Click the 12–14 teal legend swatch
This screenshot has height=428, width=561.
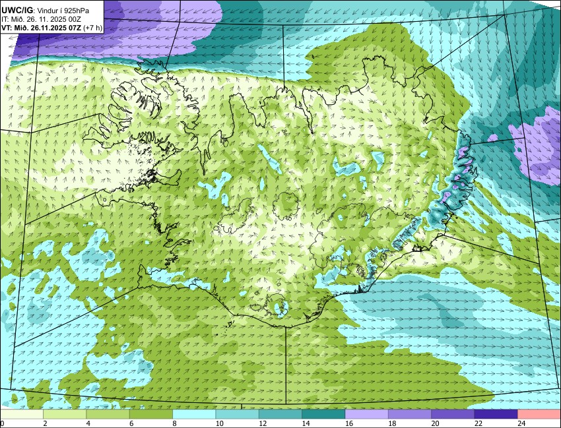[280, 414]
